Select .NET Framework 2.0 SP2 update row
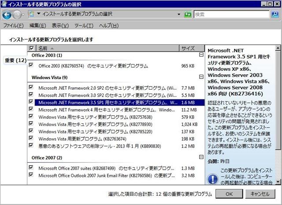This screenshot has height=205, width=282. coord(116,88)
